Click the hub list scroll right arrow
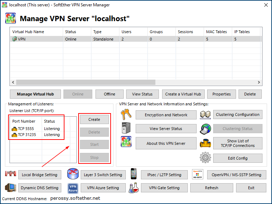 pos(259,82)
